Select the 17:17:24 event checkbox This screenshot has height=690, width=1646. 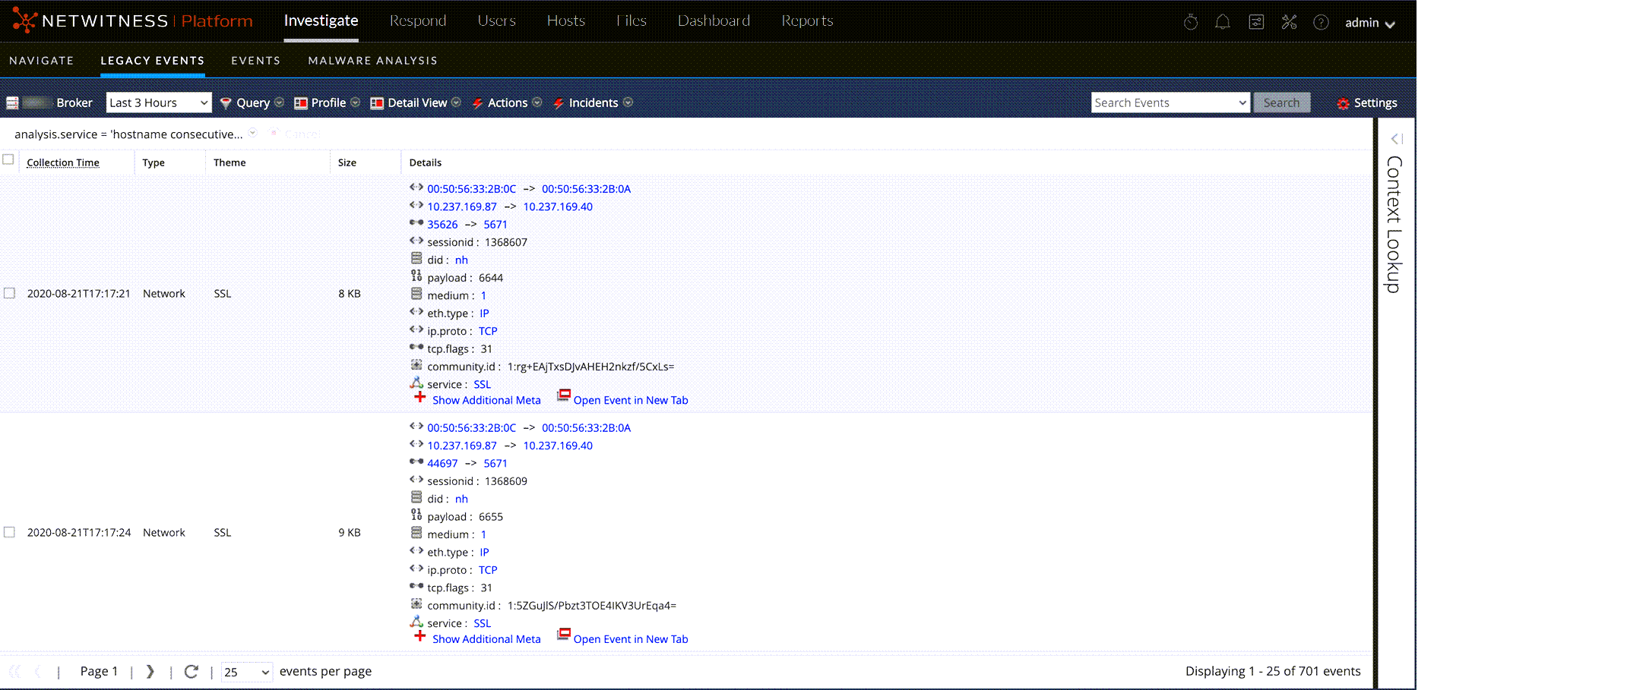(x=9, y=532)
